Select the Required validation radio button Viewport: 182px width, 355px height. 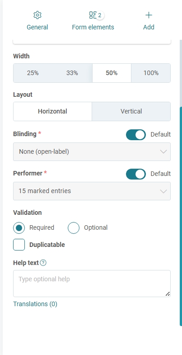click(19, 228)
